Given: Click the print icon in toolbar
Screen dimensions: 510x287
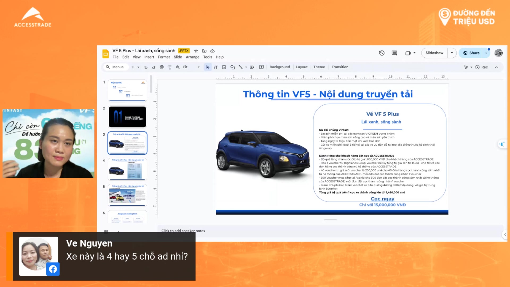Looking at the screenshot, I should click(x=161, y=67).
